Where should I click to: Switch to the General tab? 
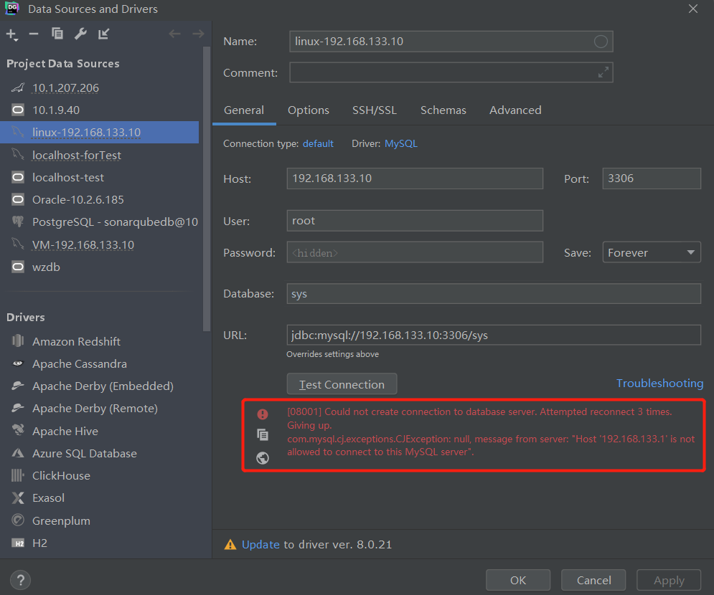pyautogui.click(x=244, y=110)
